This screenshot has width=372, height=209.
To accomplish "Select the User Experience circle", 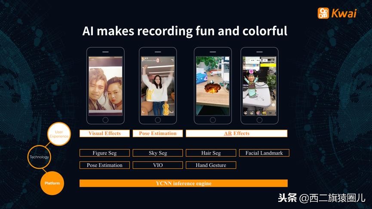I will (59, 134).
